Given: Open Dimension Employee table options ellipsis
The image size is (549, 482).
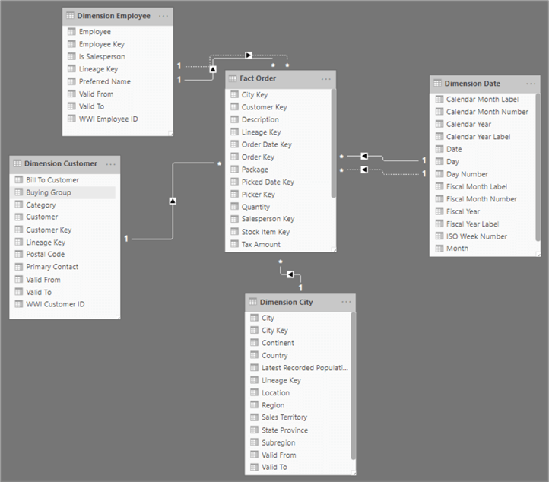Looking at the screenshot, I should coord(163,16).
